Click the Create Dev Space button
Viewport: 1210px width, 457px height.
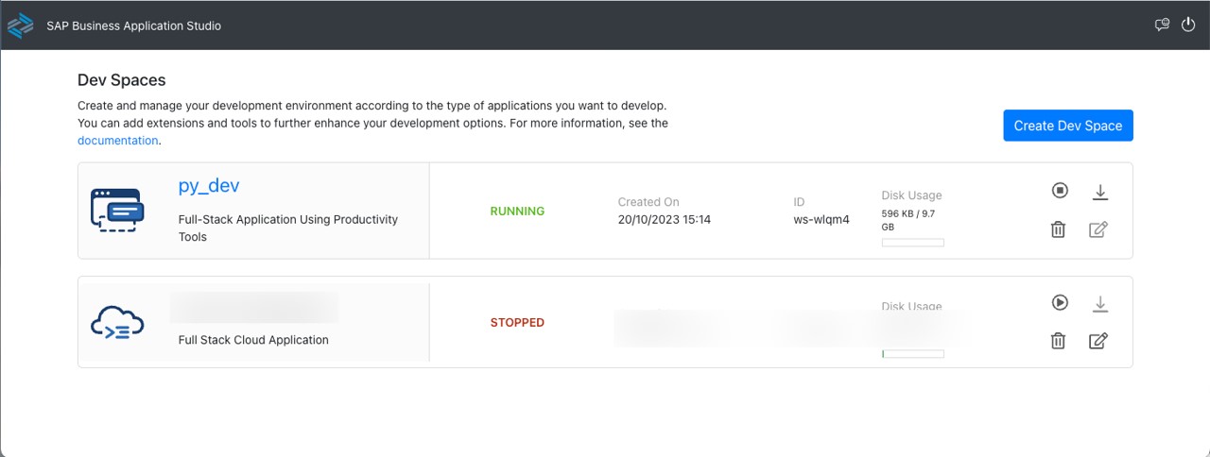tap(1068, 126)
